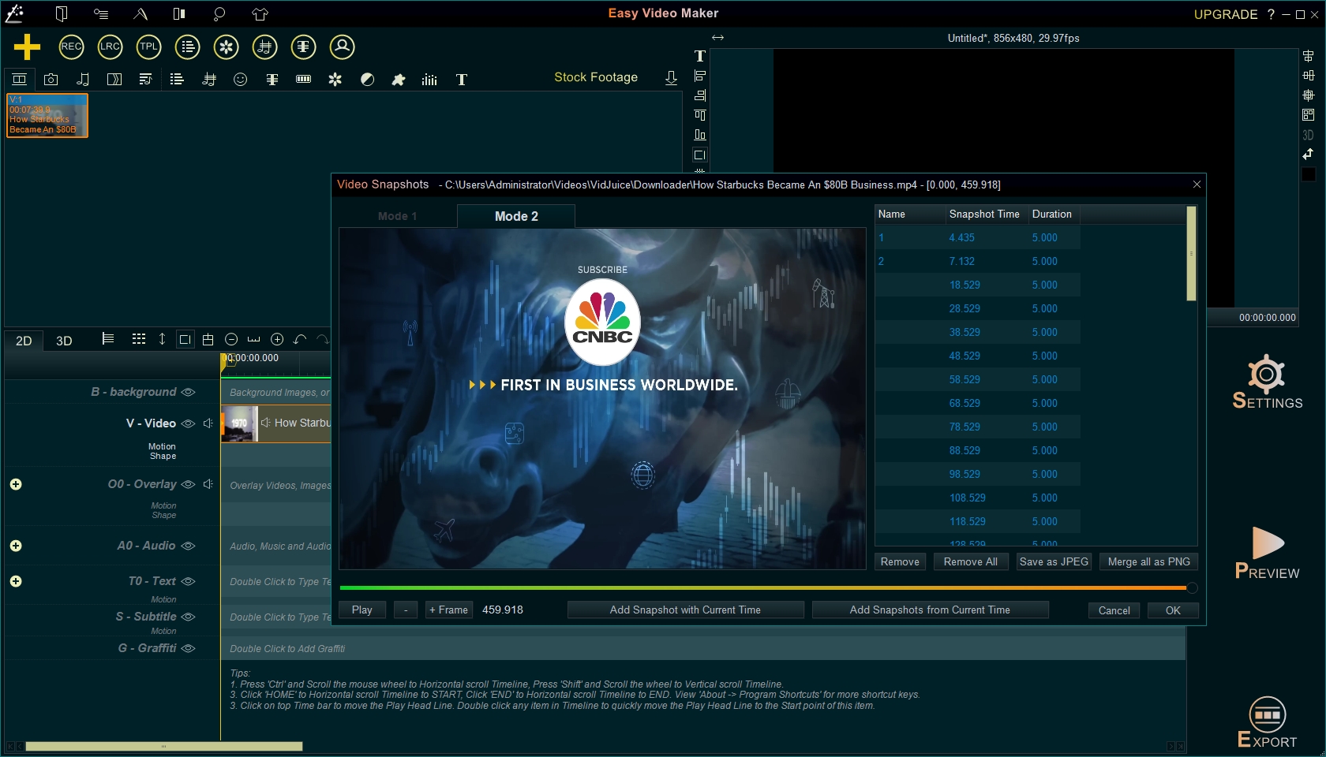Viewport: 1326px width, 757px height.
Task: Expand the T0 - Text track options
Action: click(16, 581)
